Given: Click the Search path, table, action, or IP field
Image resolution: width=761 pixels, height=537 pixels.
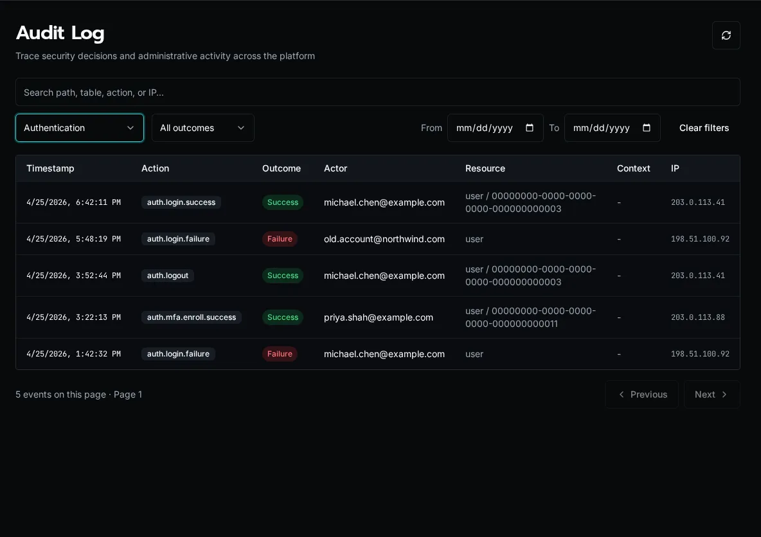Looking at the screenshot, I should click(x=377, y=92).
